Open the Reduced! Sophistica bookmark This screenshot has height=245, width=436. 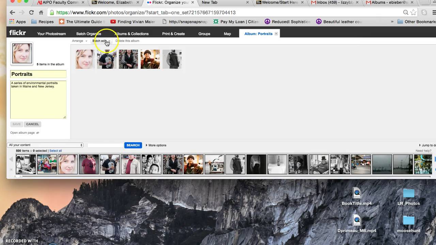pyautogui.click(x=287, y=21)
